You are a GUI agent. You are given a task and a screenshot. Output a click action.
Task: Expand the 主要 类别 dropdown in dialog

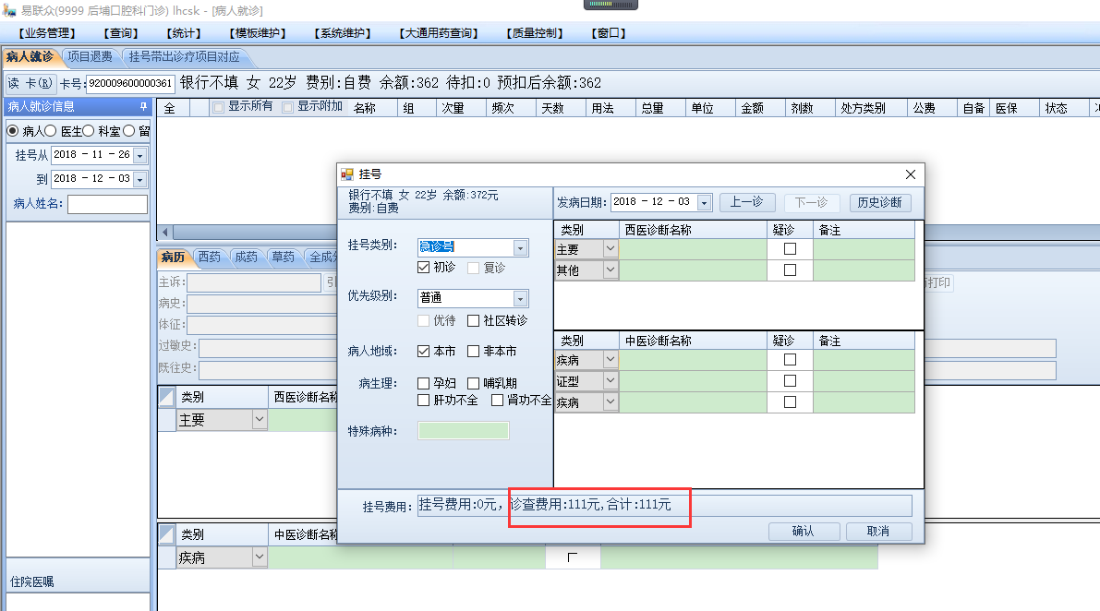pos(610,249)
